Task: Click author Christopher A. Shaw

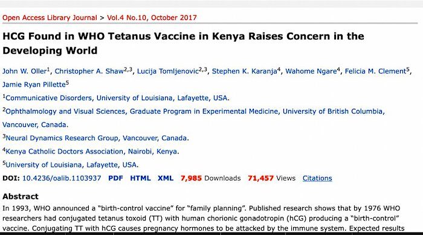Action: [x=89, y=71]
